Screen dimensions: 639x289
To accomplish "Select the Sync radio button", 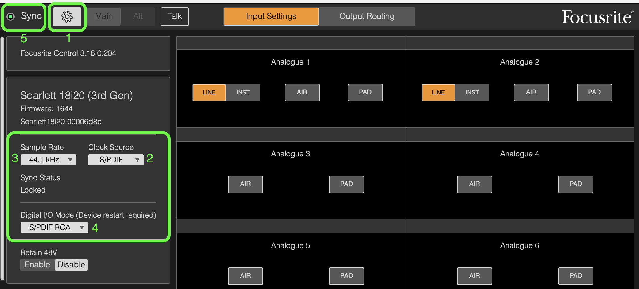I will (x=11, y=16).
